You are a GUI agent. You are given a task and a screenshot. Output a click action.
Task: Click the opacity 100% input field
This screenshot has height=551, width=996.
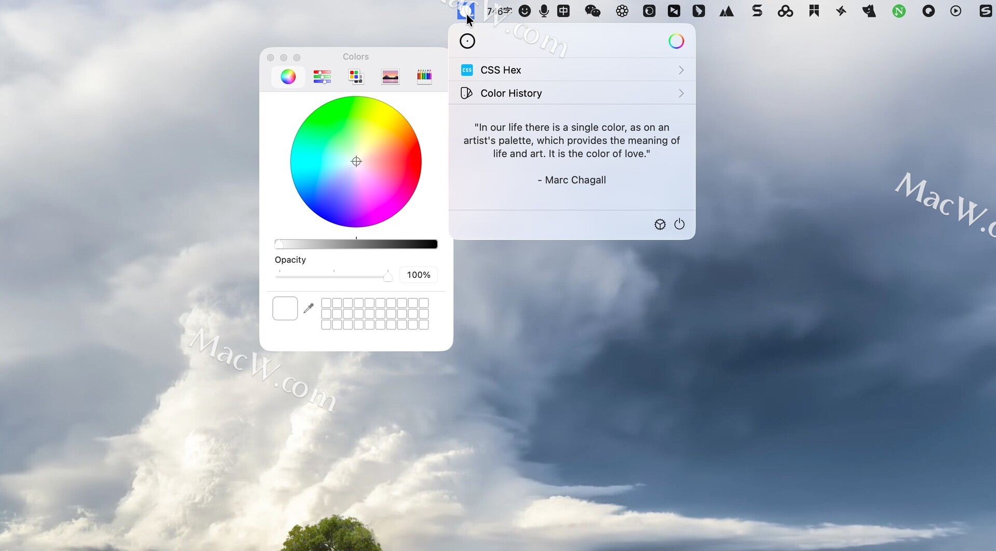pyautogui.click(x=418, y=275)
